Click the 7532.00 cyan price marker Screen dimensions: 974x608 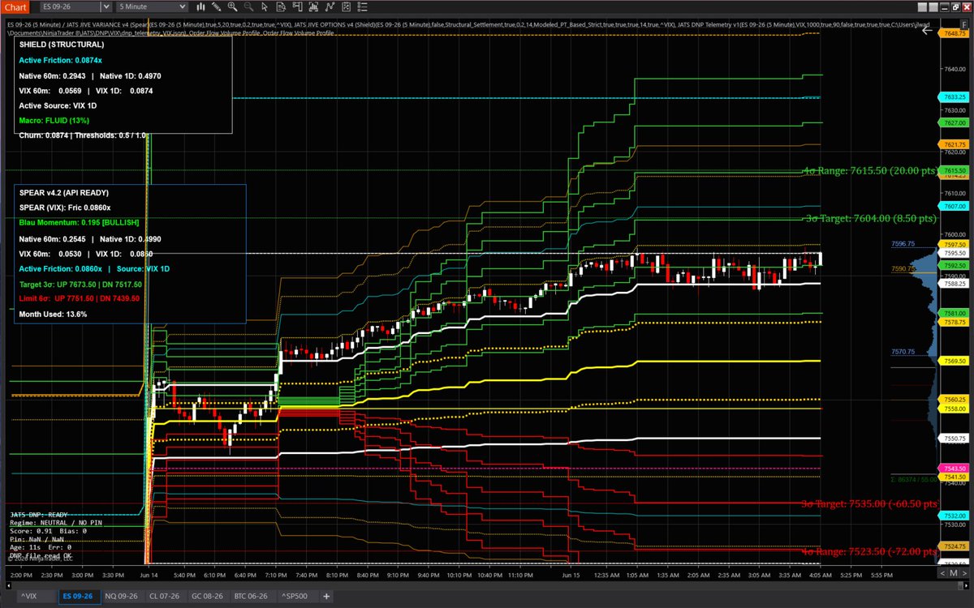point(954,516)
